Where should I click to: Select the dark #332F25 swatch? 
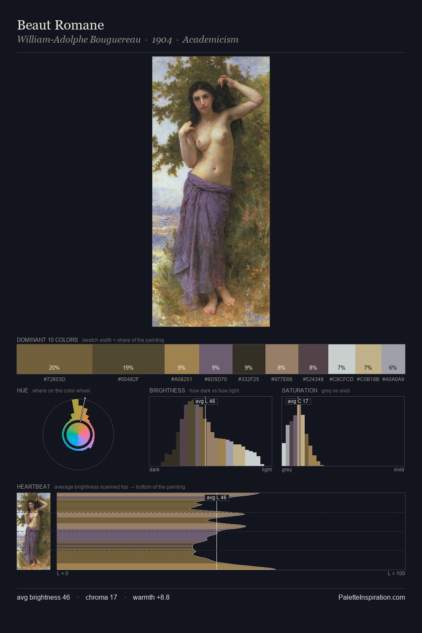[x=249, y=359]
